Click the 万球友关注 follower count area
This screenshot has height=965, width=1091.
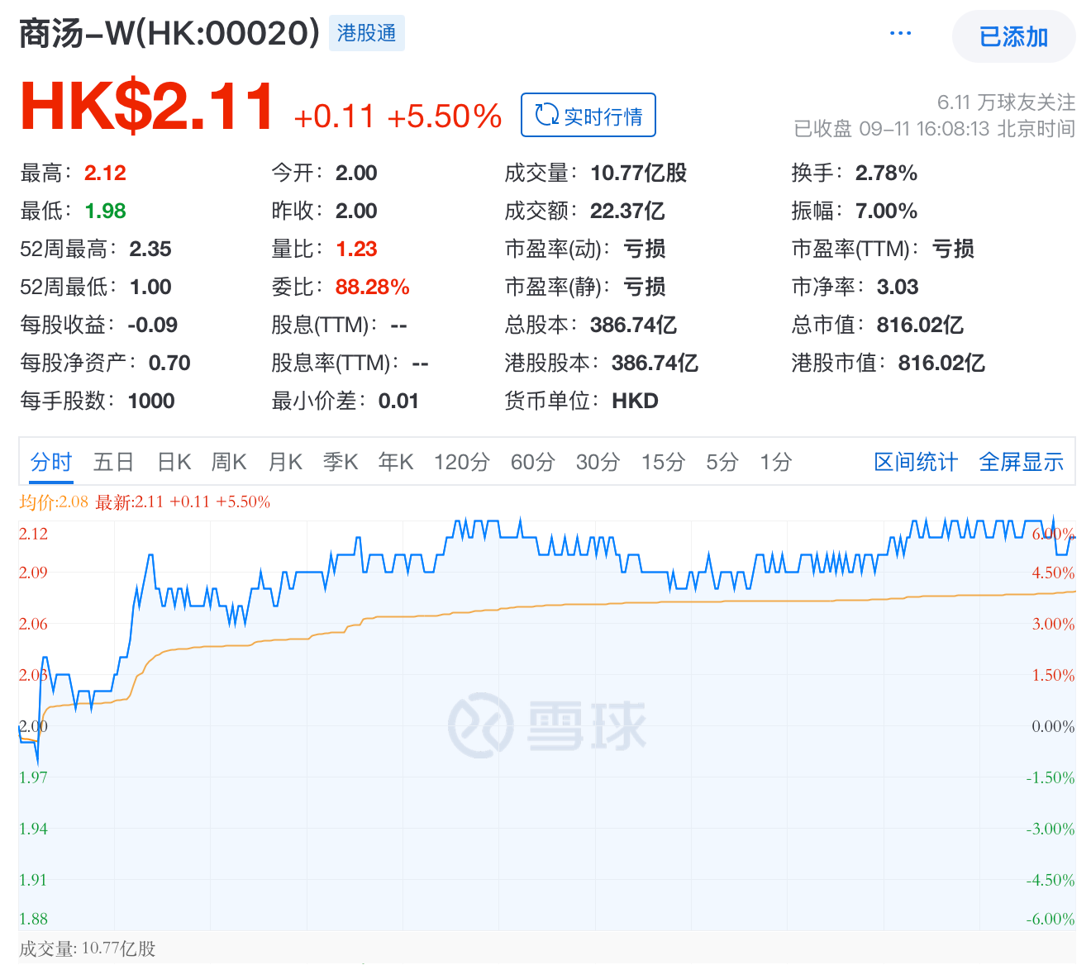(x=1005, y=101)
